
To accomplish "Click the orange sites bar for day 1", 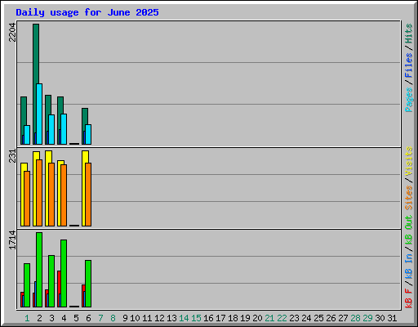I will click(x=27, y=199).
